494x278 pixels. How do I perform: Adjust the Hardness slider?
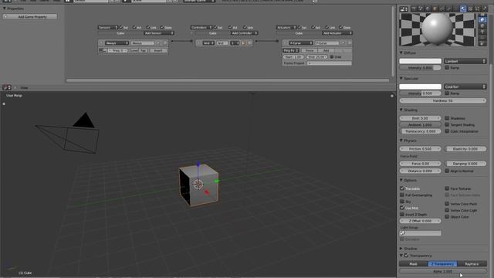click(x=442, y=100)
